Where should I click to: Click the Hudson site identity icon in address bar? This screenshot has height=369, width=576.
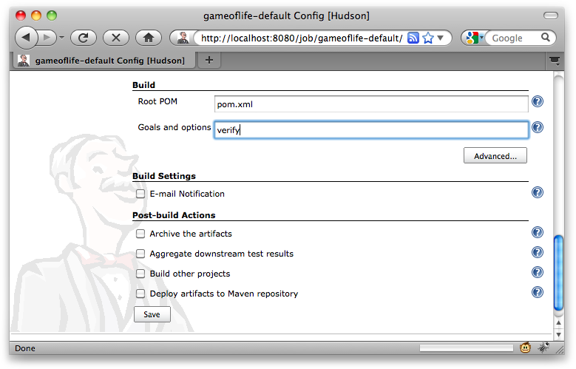(183, 38)
